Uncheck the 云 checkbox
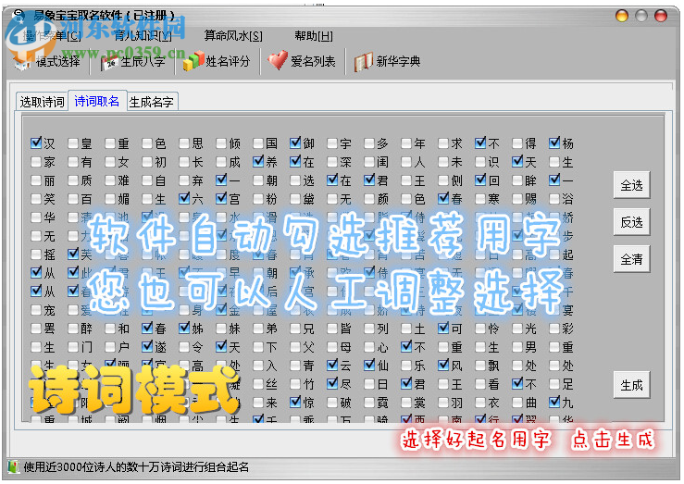This screenshot has width=684, height=484. point(332,366)
